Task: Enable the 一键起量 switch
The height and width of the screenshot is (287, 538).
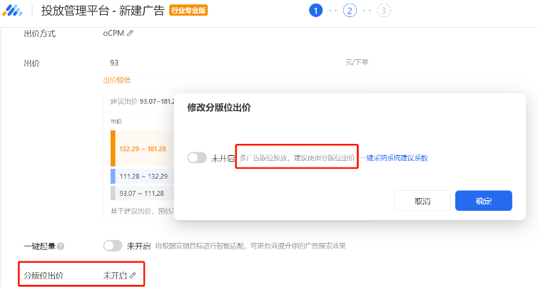Action: pos(113,246)
